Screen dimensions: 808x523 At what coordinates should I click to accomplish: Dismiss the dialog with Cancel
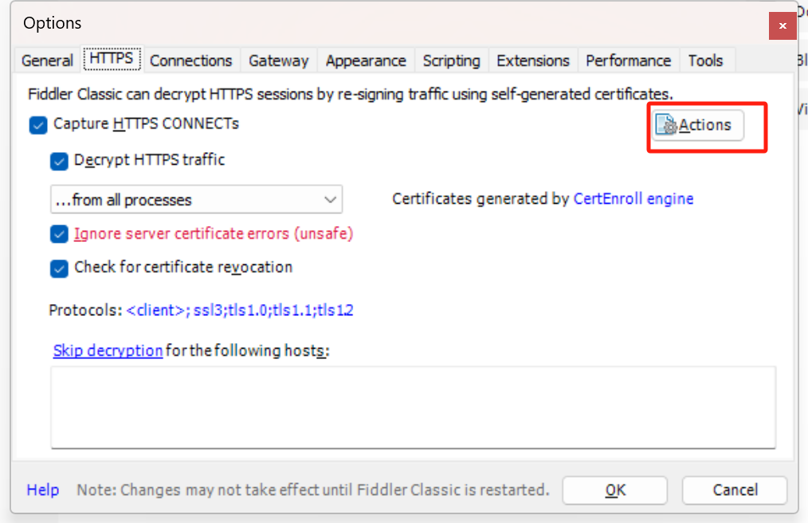coord(735,490)
